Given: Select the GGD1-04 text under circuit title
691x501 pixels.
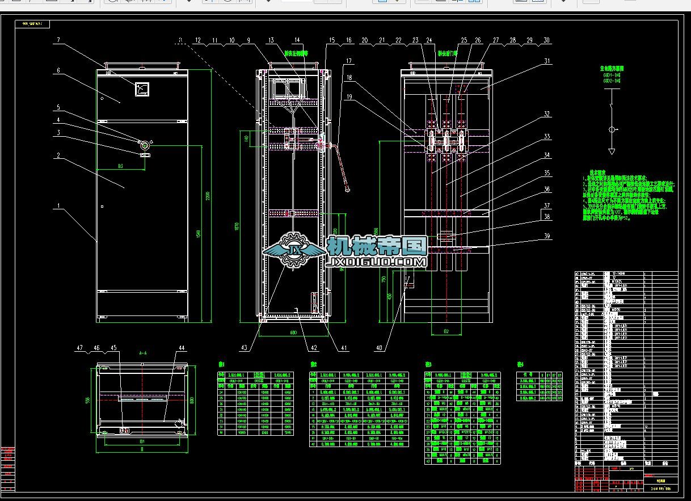Looking at the screenshot, I should click(612, 75).
